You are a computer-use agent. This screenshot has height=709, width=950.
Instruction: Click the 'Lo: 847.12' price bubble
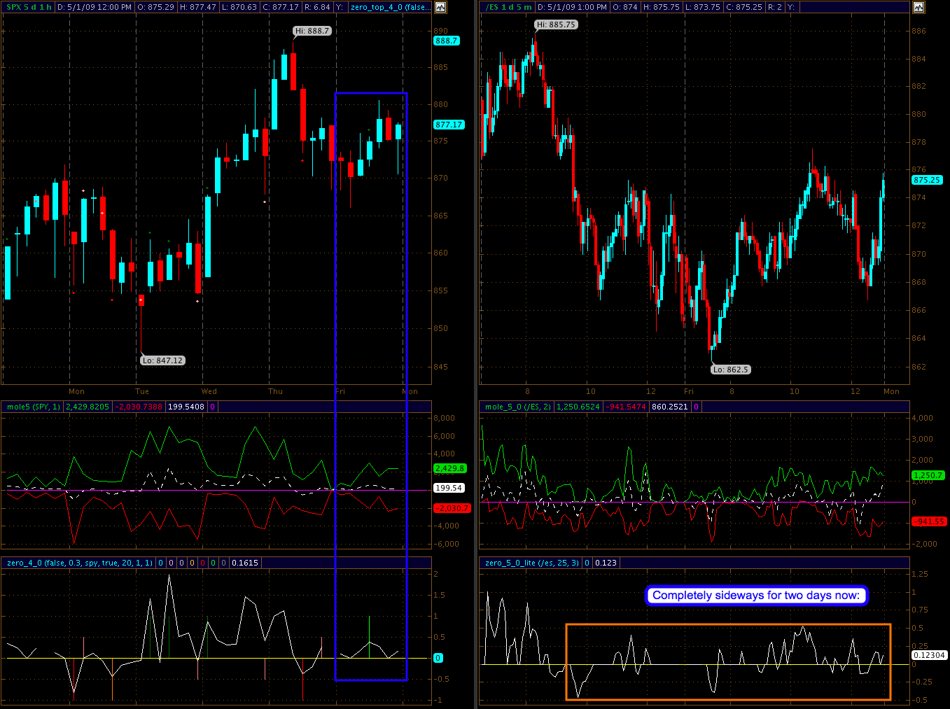162,360
